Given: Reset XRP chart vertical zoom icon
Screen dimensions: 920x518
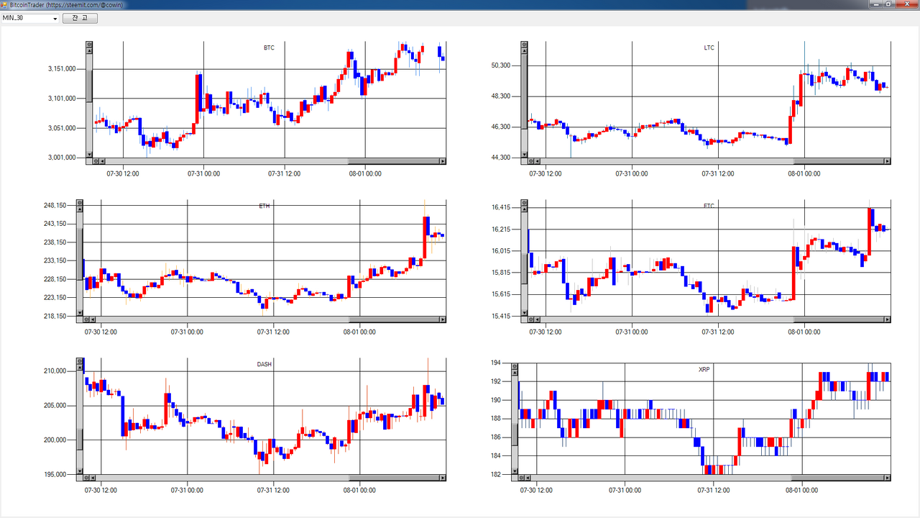Looking at the screenshot, I should click(515, 365).
